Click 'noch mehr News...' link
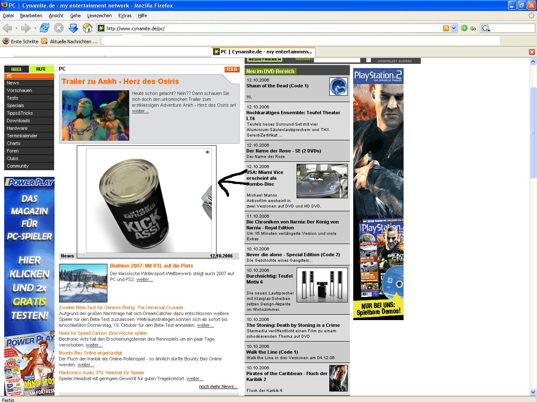Image resolution: width=537 pixels, height=402 pixels. click(218, 386)
